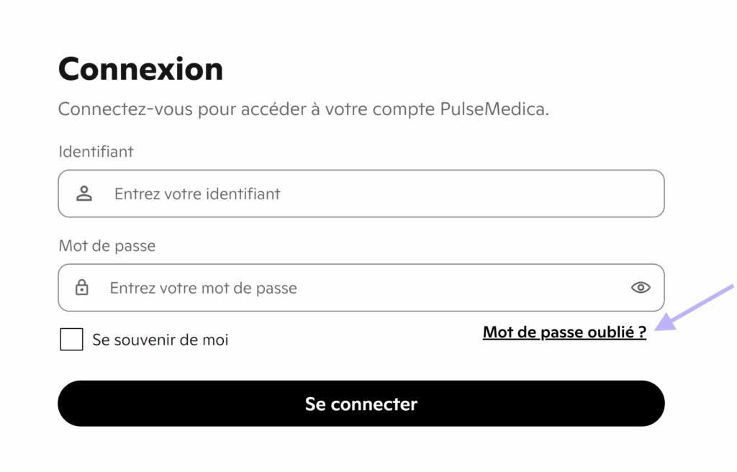Open the "Mot de passe oublié ?" link
Viewport: 737px width, 472px height.
point(564,332)
